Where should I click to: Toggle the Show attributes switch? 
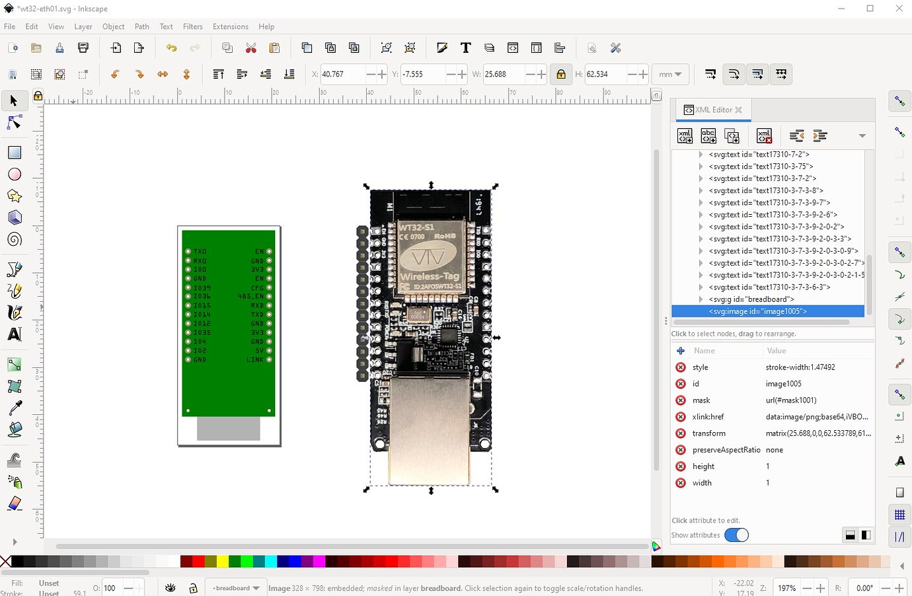click(736, 535)
